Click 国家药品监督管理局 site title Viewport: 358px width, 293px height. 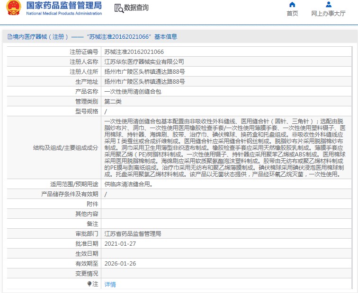click(64, 6)
